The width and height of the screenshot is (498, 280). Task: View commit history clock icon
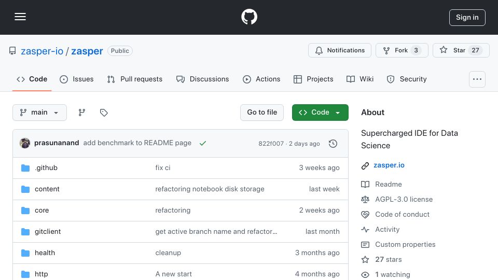coord(333,144)
